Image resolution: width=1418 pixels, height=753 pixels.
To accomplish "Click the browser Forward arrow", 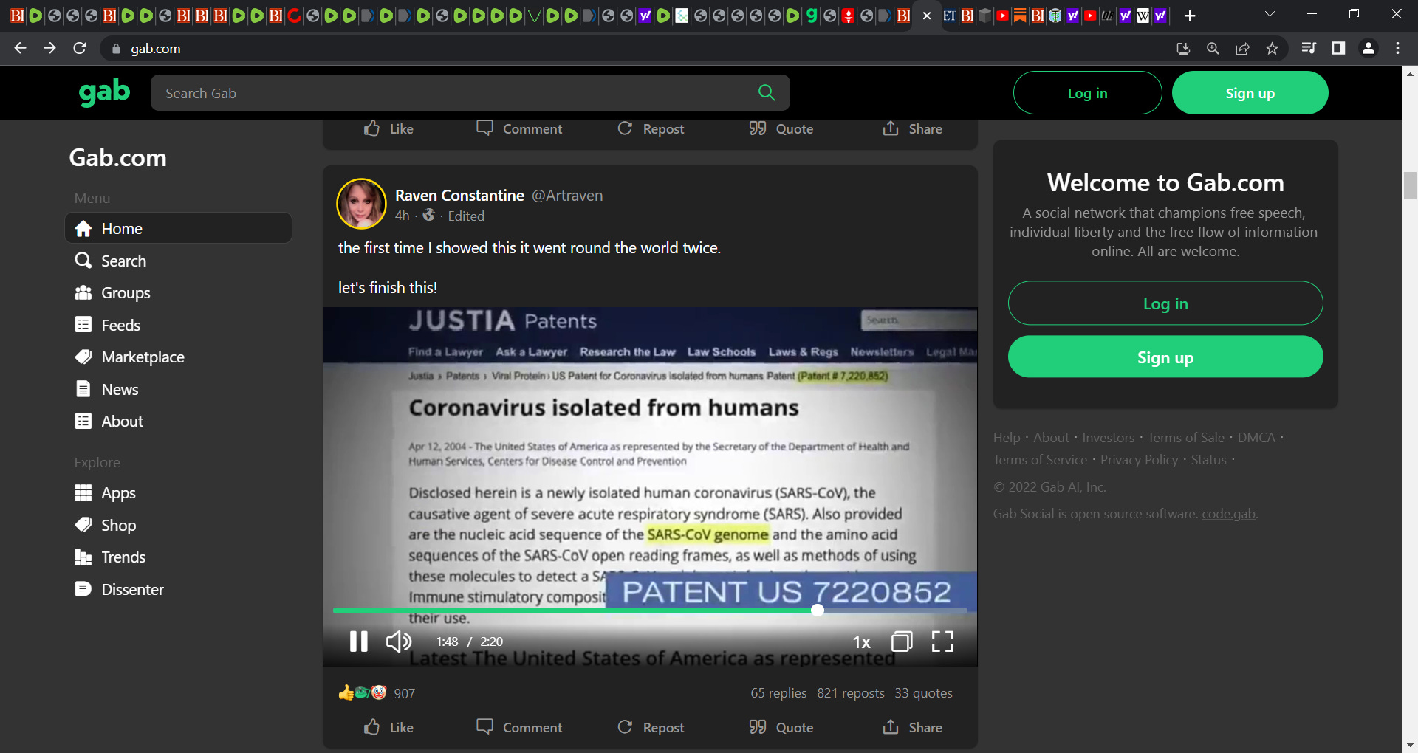I will (49, 48).
